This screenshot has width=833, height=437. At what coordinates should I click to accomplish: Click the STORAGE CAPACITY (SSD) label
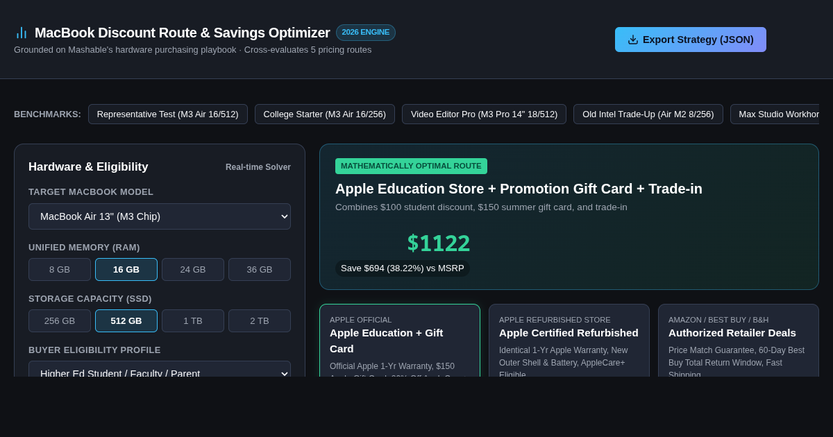tap(90, 299)
